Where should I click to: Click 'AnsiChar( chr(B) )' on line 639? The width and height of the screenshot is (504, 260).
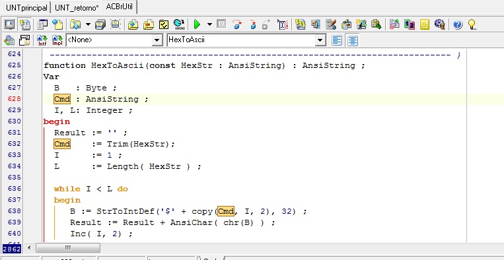pos(217,223)
